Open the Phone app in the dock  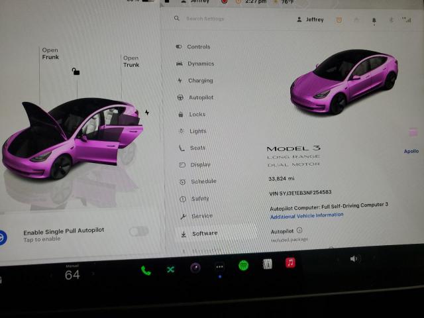pyautogui.click(x=146, y=270)
